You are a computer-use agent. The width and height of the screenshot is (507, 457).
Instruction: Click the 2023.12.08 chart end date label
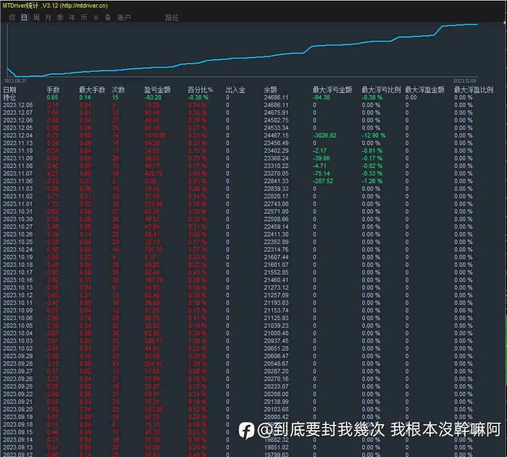coord(465,80)
